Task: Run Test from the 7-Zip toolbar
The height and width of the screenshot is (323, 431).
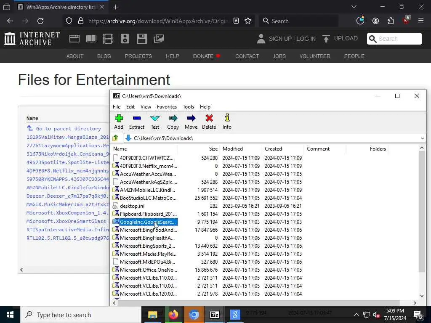Action: [x=155, y=122]
